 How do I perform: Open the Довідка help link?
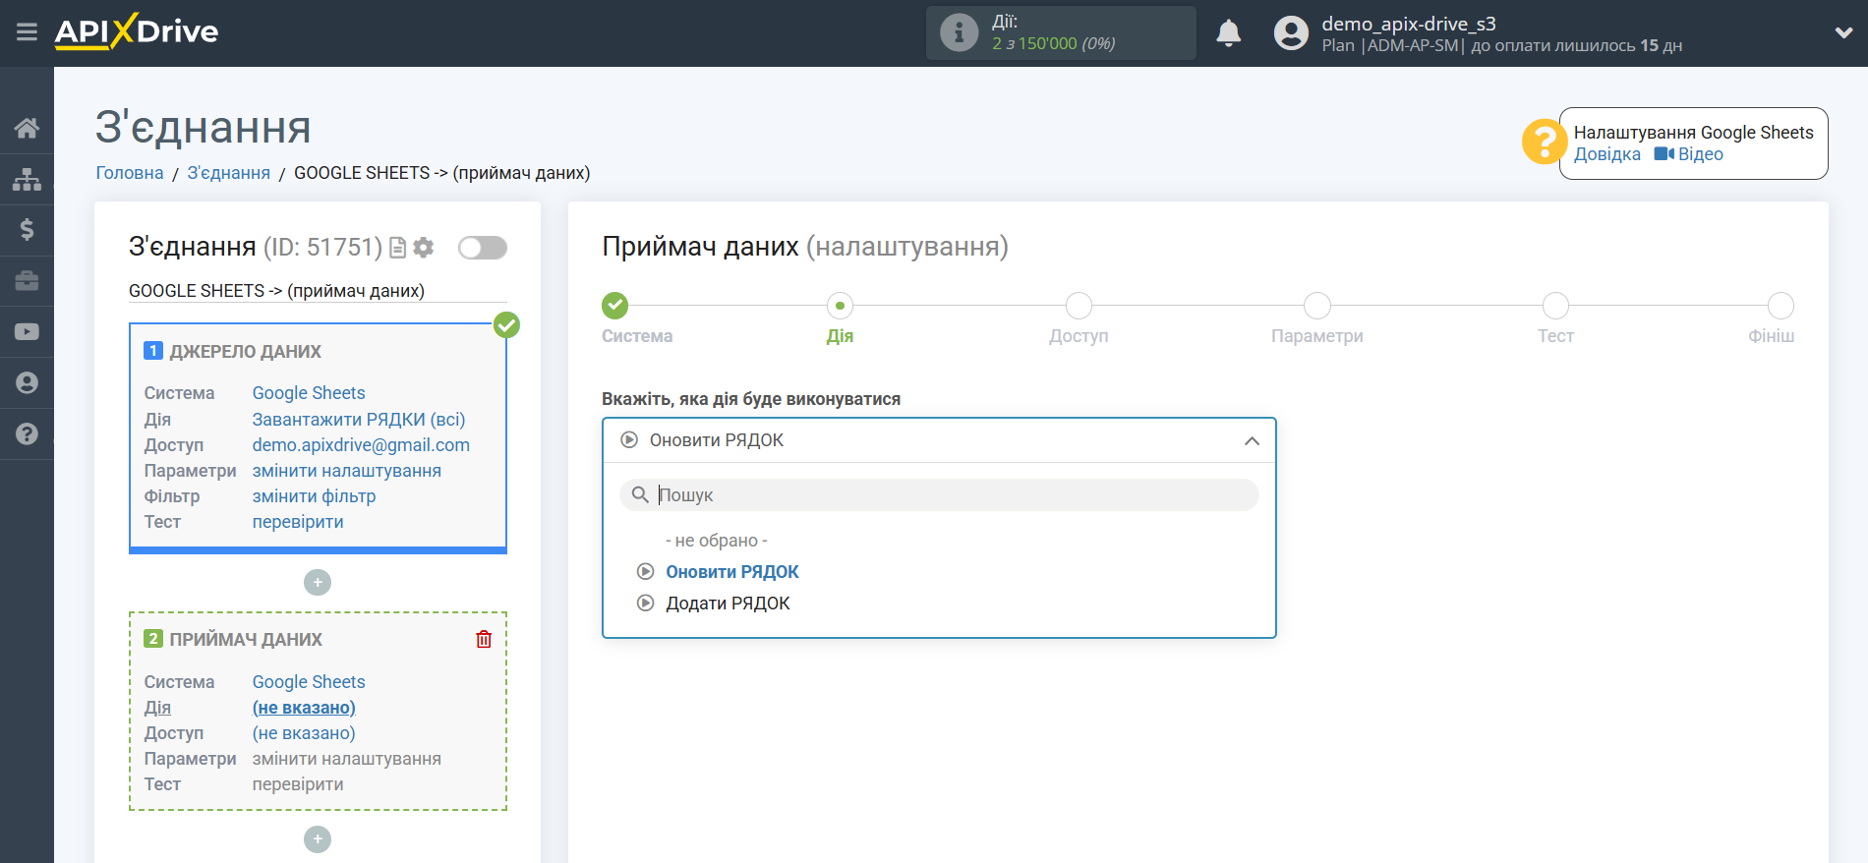pyautogui.click(x=1606, y=154)
